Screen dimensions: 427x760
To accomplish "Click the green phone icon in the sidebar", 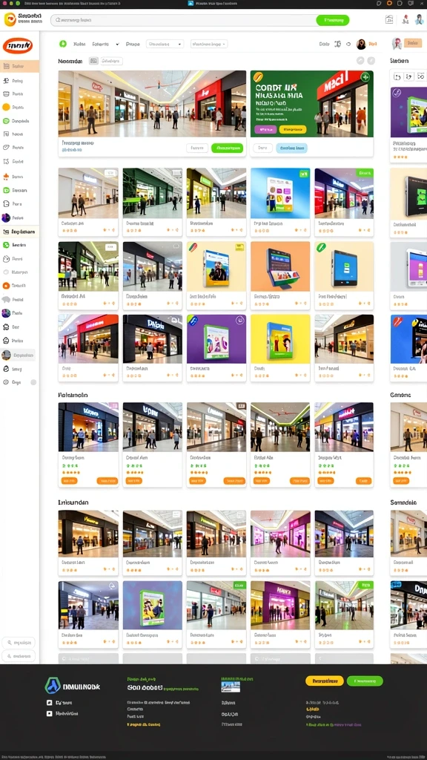I will click(x=6, y=245).
